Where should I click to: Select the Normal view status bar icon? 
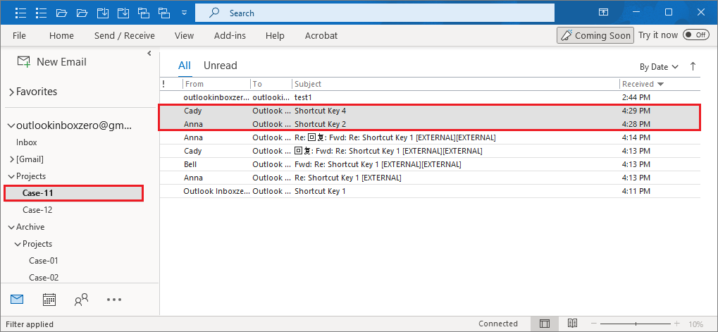(x=544, y=324)
